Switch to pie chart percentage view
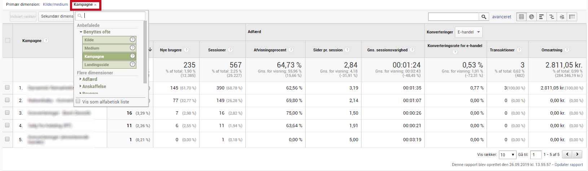 (x=531, y=17)
